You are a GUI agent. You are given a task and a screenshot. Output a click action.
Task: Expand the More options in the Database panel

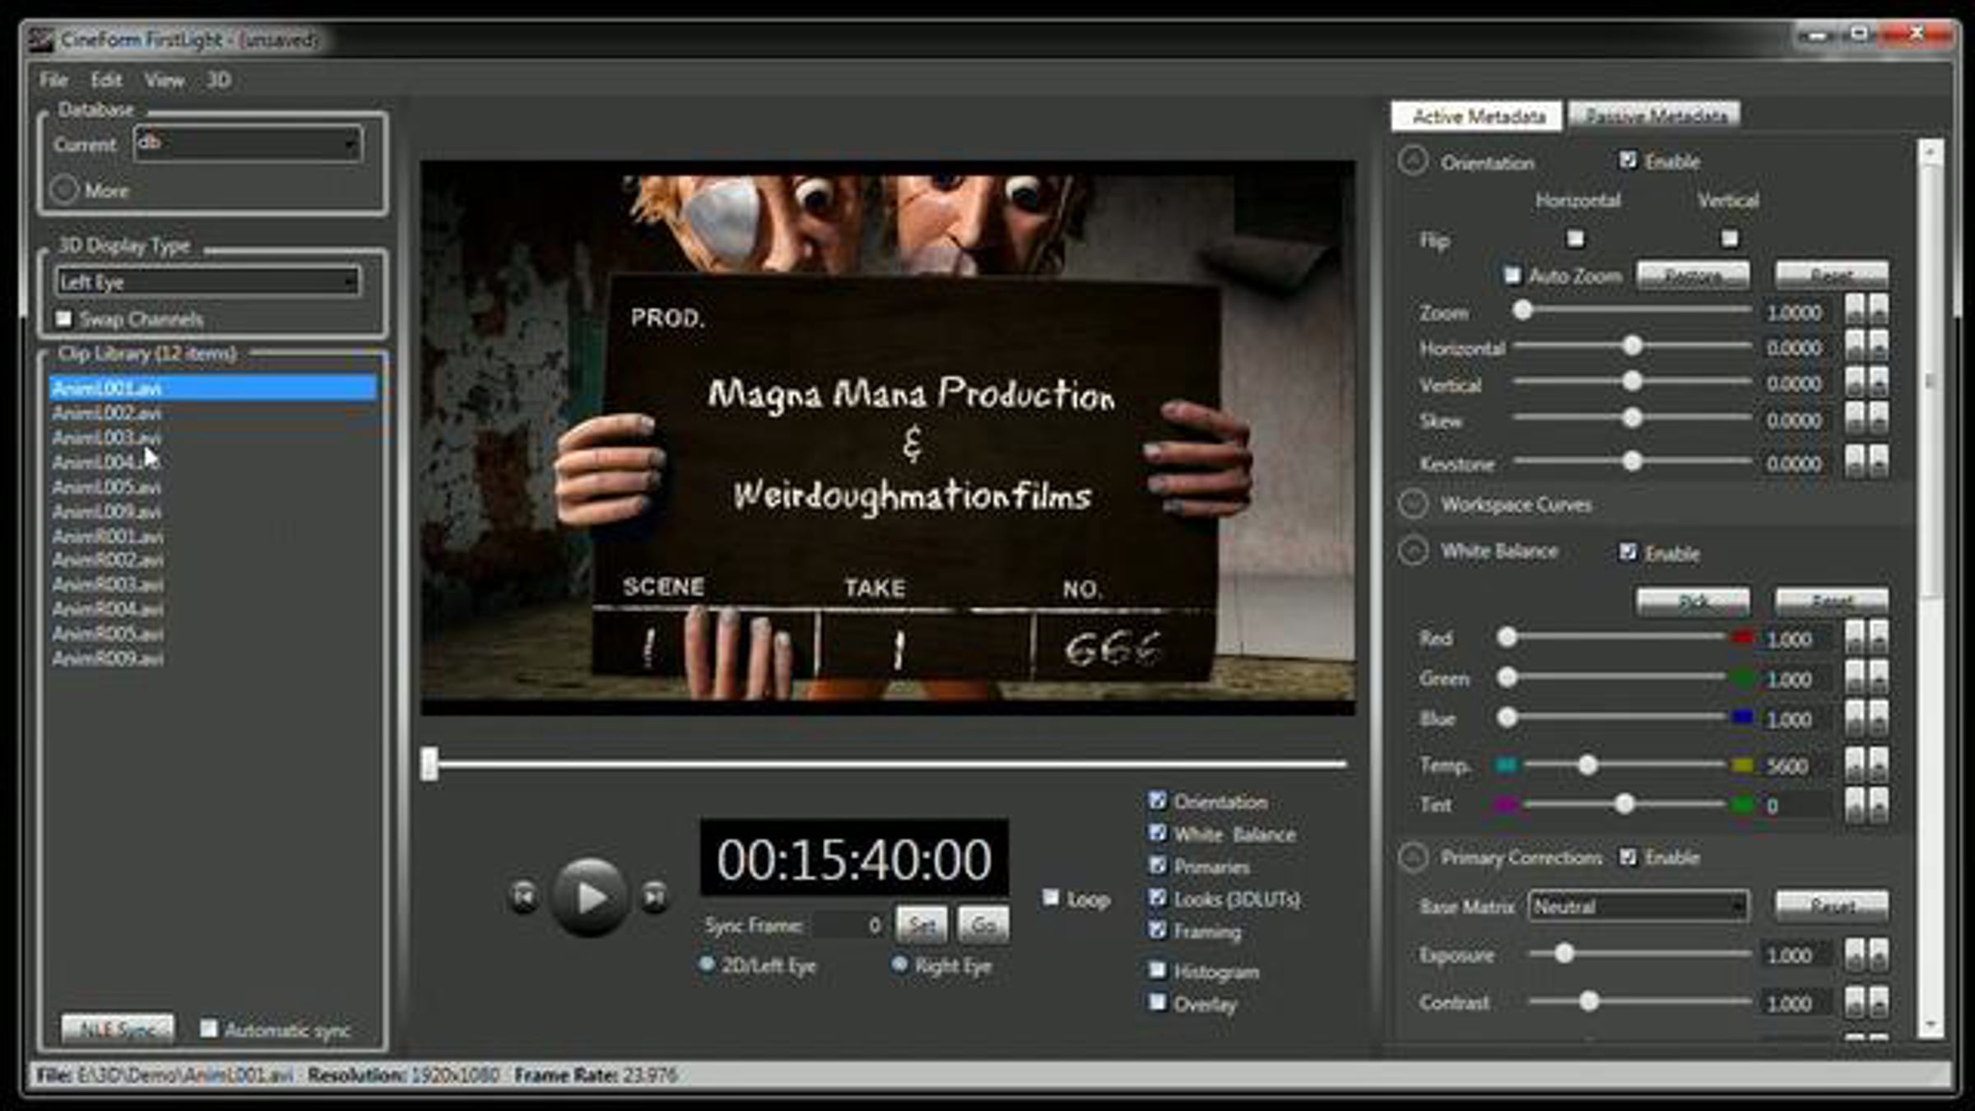[x=64, y=190]
